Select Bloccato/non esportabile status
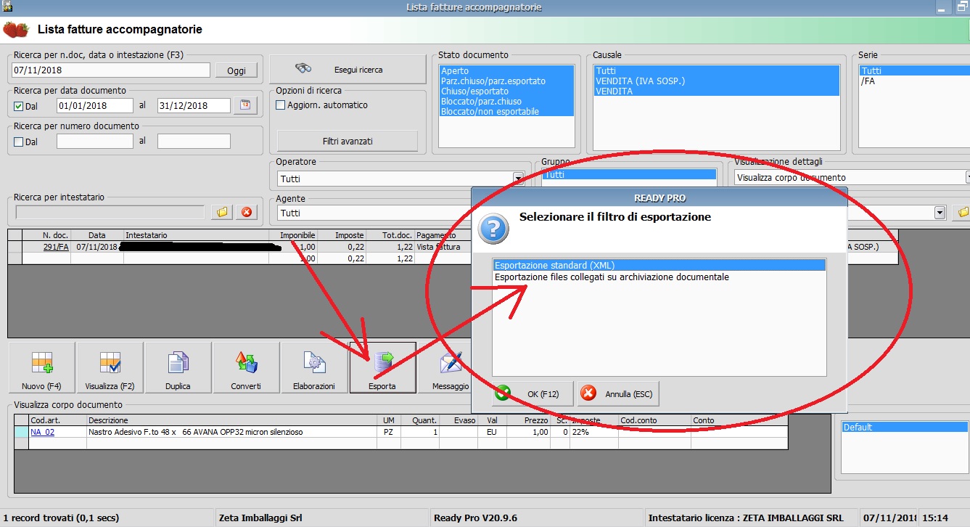 click(x=506, y=112)
